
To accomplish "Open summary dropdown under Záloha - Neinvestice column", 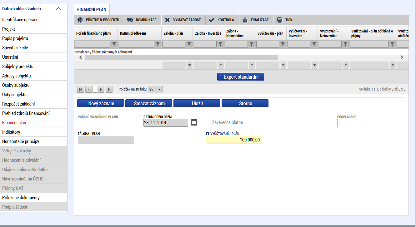I will 252,65.
